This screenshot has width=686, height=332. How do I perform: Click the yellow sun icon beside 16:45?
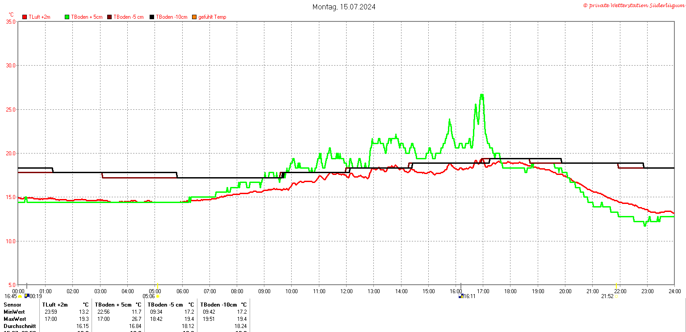pyautogui.click(x=20, y=296)
